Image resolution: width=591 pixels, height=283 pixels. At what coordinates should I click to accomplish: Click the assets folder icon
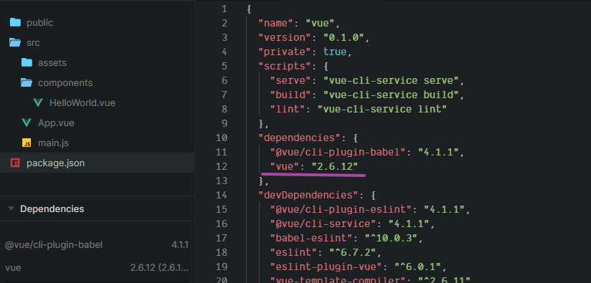(x=27, y=62)
